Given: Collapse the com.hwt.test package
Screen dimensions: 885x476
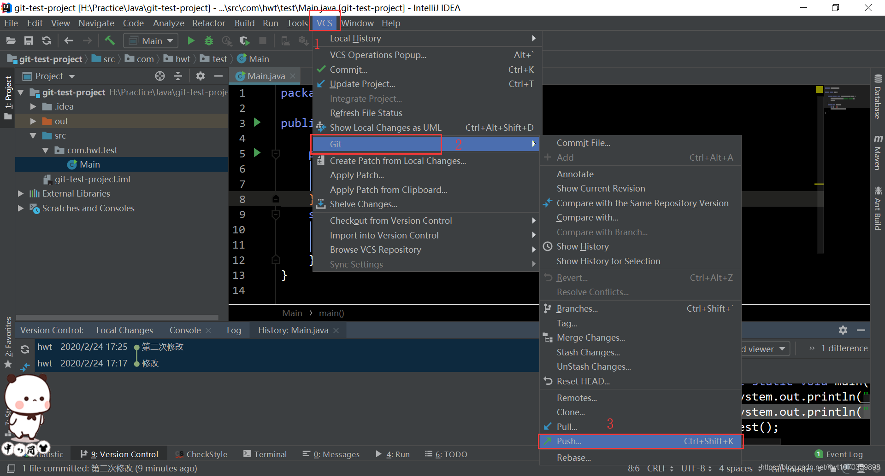Looking at the screenshot, I should 46,151.
